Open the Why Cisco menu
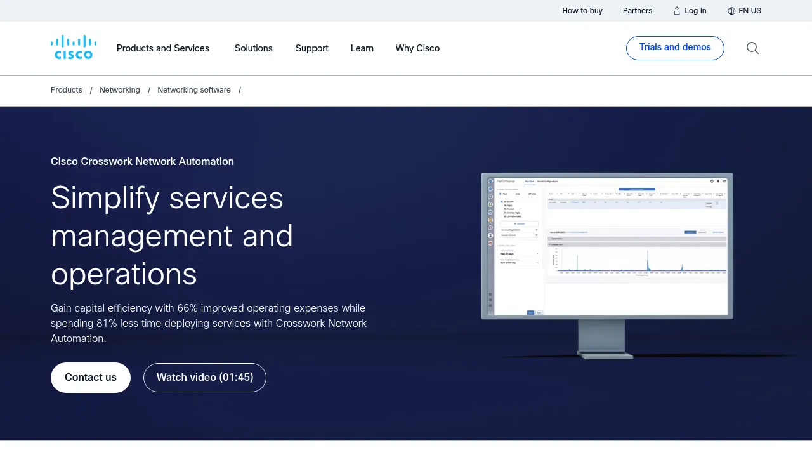Image resolution: width=812 pixels, height=457 pixels. point(417,48)
